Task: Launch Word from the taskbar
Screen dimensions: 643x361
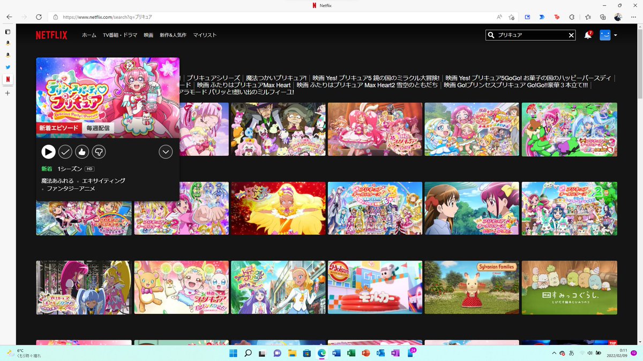Action: pos(337,353)
